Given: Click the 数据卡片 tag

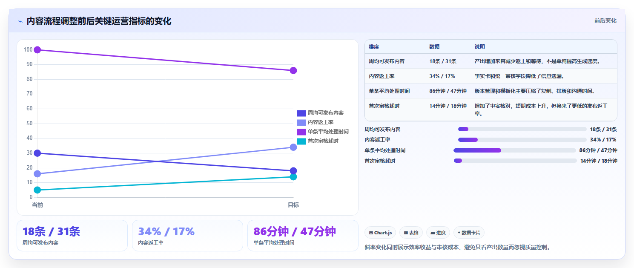Looking at the screenshot, I should point(469,233).
